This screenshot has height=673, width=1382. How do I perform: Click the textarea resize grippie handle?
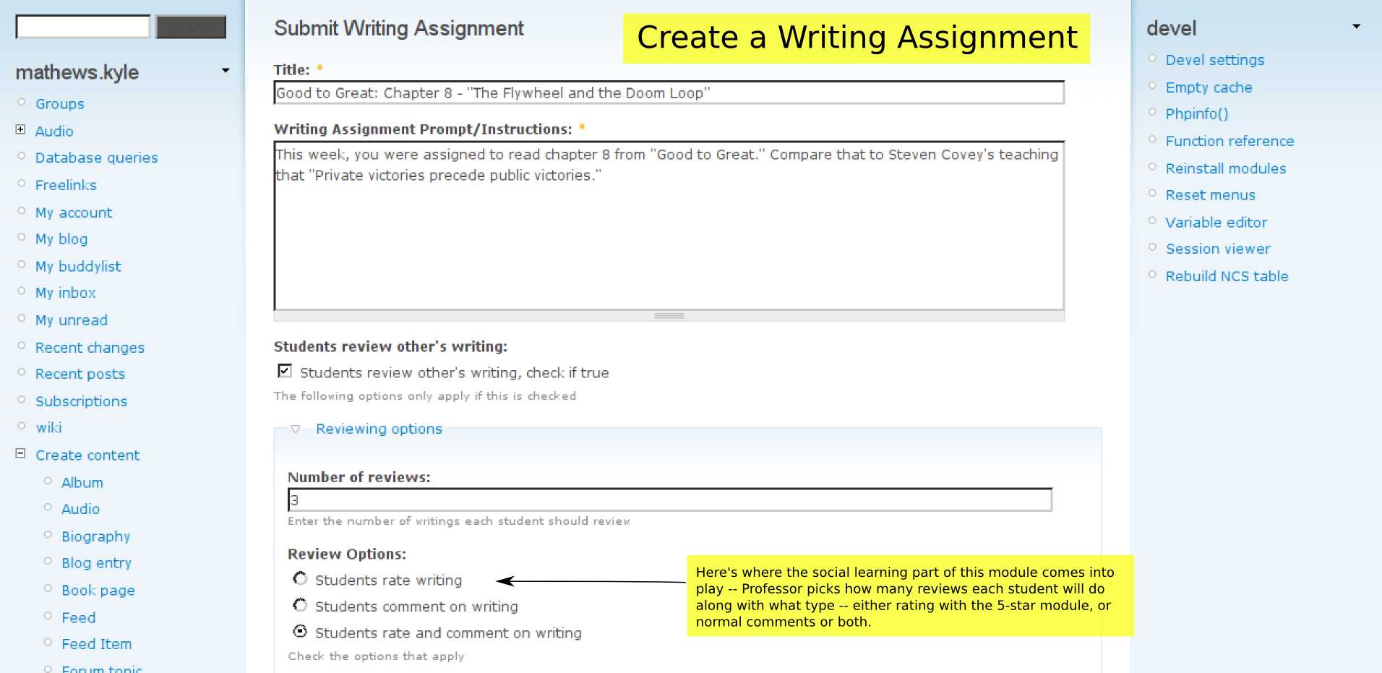[x=668, y=315]
